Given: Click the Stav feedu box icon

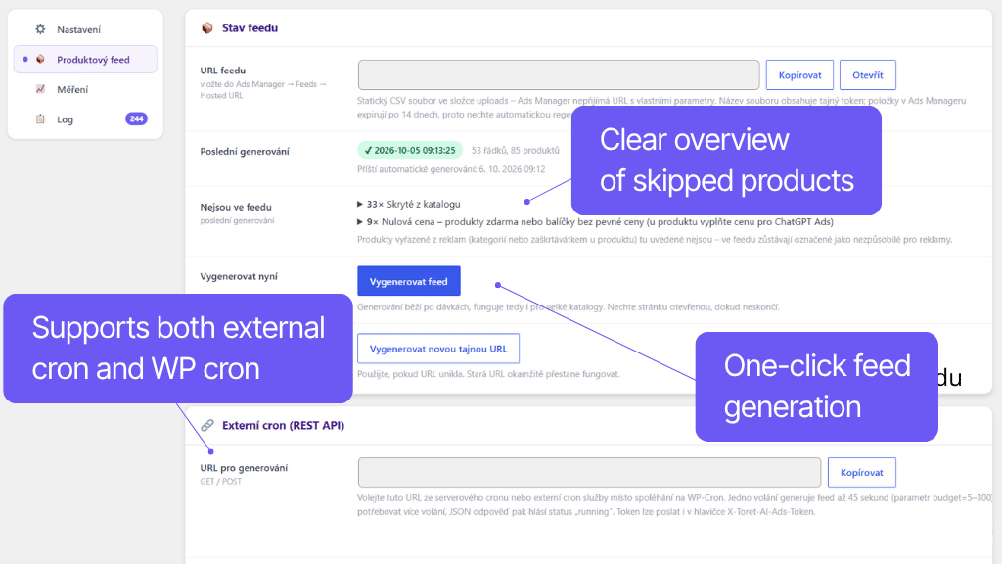Looking at the screenshot, I should coord(207,28).
